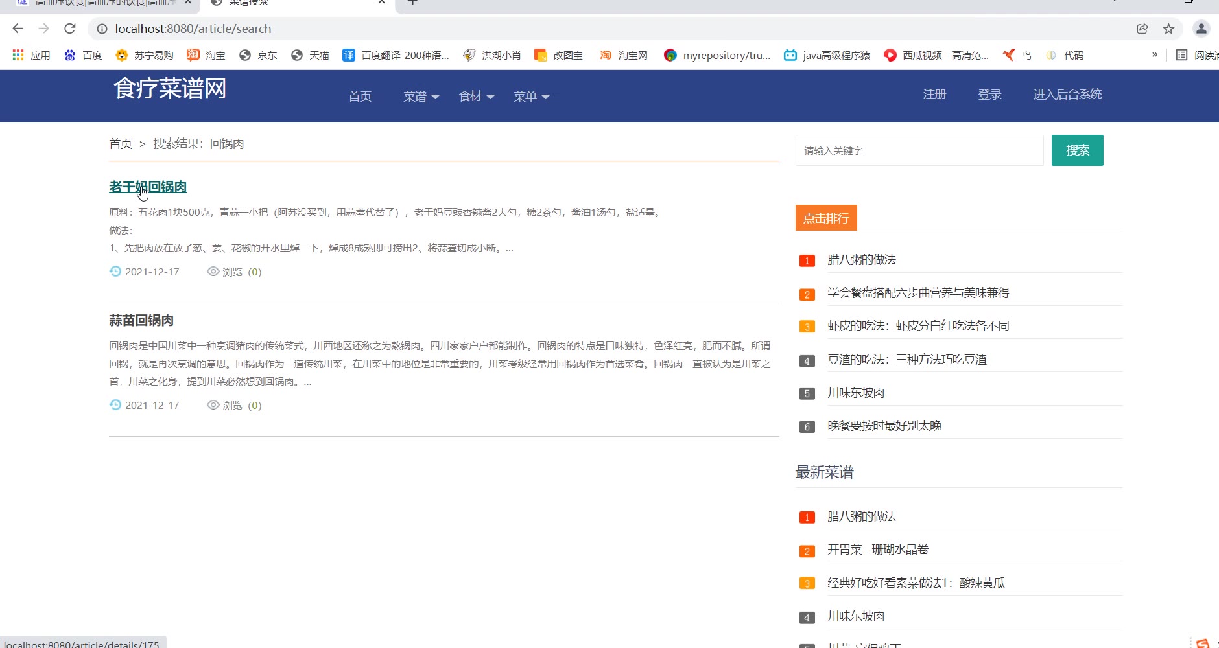This screenshot has width=1219, height=648.
Task: Open the 登录 page
Action: (x=989, y=95)
